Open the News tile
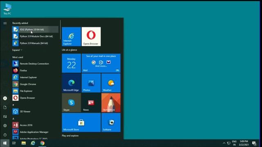 click(x=91, y=102)
